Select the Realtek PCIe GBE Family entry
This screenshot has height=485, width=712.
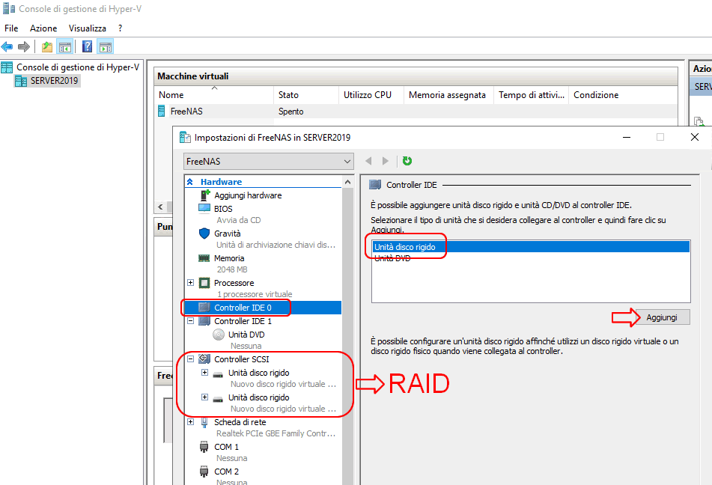[276, 433]
